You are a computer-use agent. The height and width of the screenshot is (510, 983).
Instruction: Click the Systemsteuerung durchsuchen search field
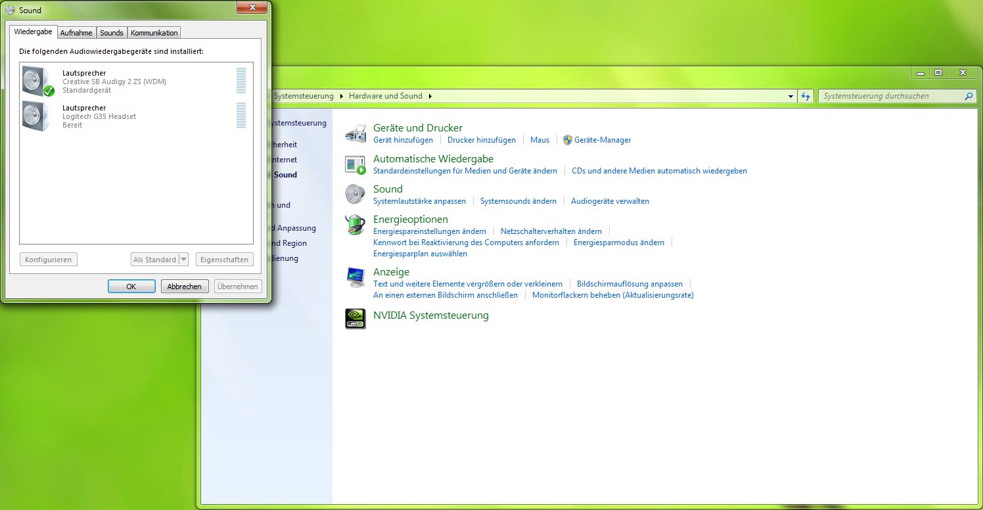(x=890, y=96)
